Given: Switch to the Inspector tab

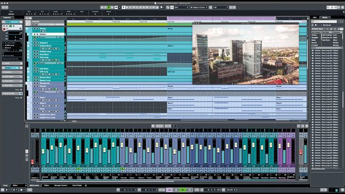Looking at the screenshot, I should 7,17.
